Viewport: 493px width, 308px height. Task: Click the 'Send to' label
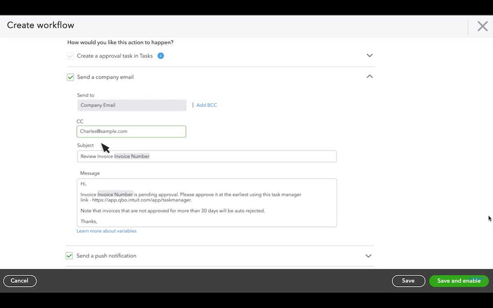[86, 95]
